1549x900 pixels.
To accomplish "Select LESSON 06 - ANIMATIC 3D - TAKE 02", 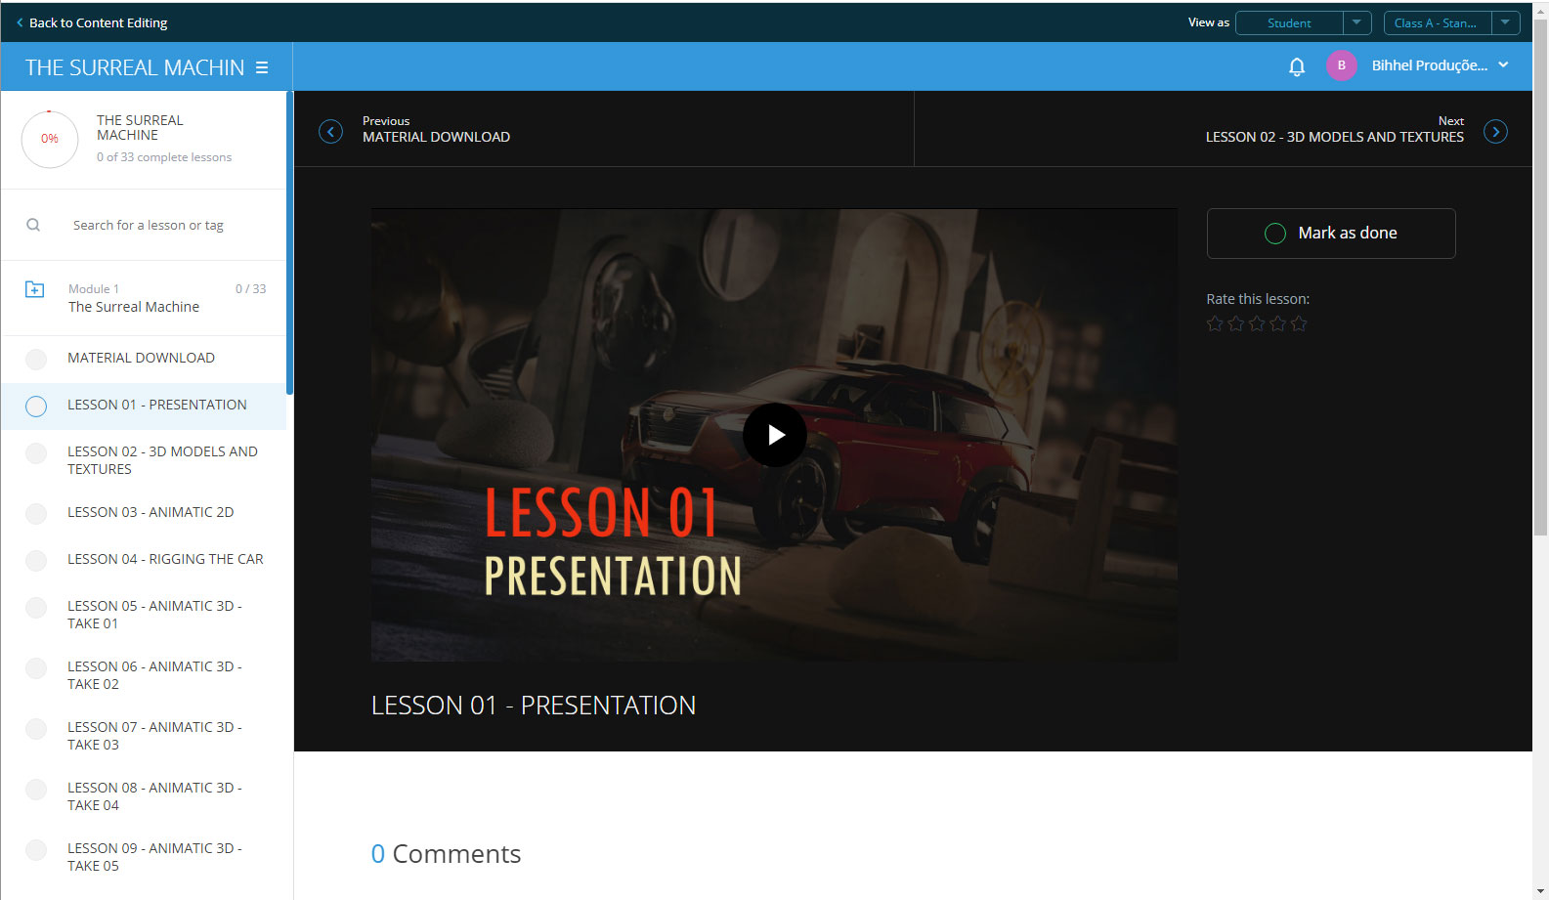I will click(x=154, y=675).
